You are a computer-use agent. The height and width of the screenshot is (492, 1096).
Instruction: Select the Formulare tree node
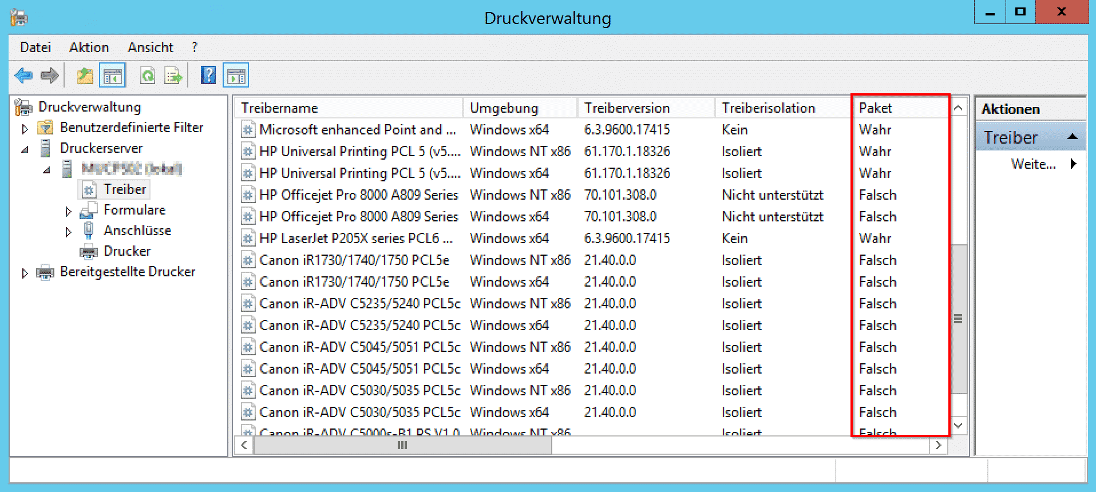tap(134, 210)
